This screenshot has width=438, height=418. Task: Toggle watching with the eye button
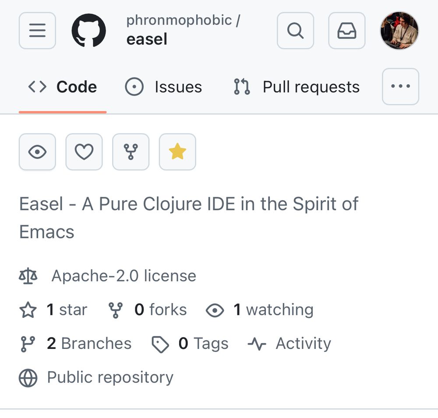[37, 152]
